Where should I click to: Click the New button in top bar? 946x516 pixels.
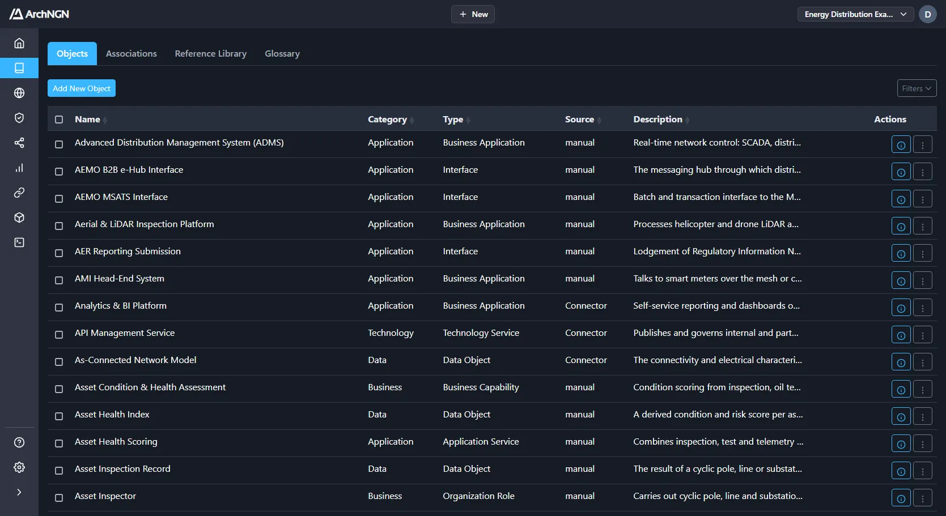click(x=473, y=14)
